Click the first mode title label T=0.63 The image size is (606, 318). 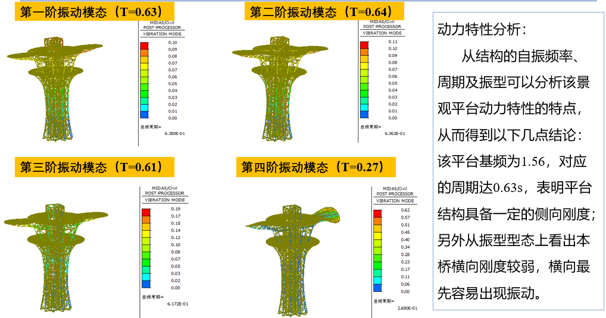(x=90, y=11)
